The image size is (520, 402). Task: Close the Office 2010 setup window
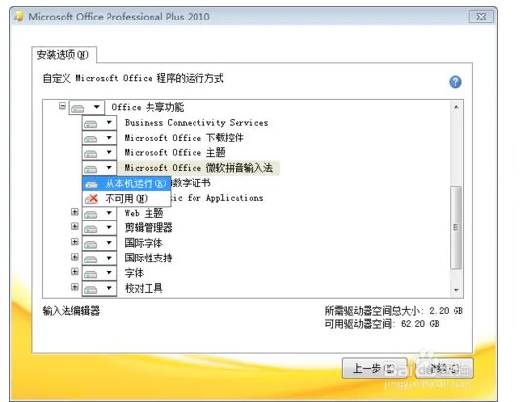tap(481, 17)
